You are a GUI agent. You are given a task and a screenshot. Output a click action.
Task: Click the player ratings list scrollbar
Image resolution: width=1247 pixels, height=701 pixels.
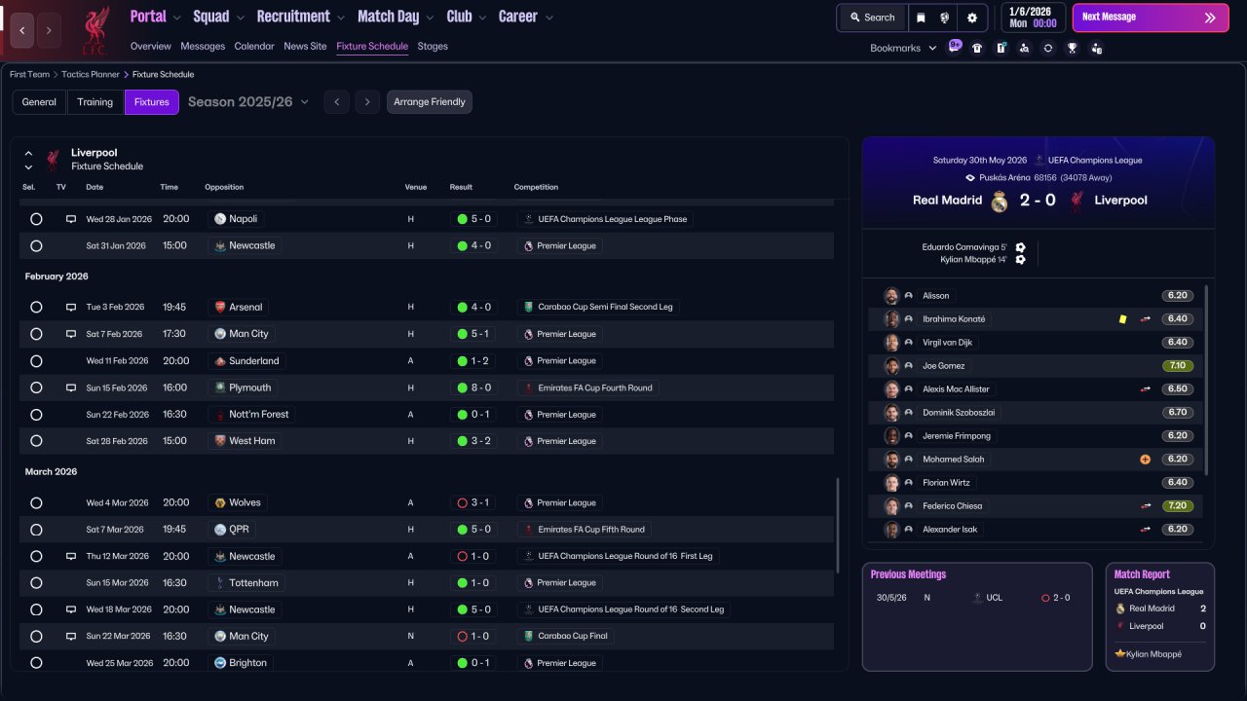(x=1206, y=380)
